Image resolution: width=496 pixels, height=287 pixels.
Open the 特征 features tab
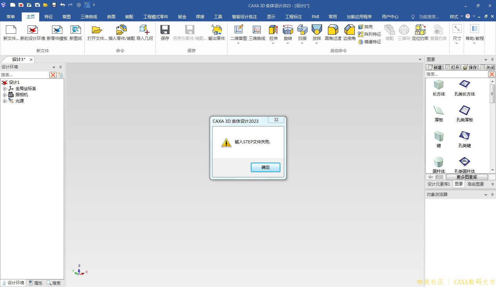(49, 16)
